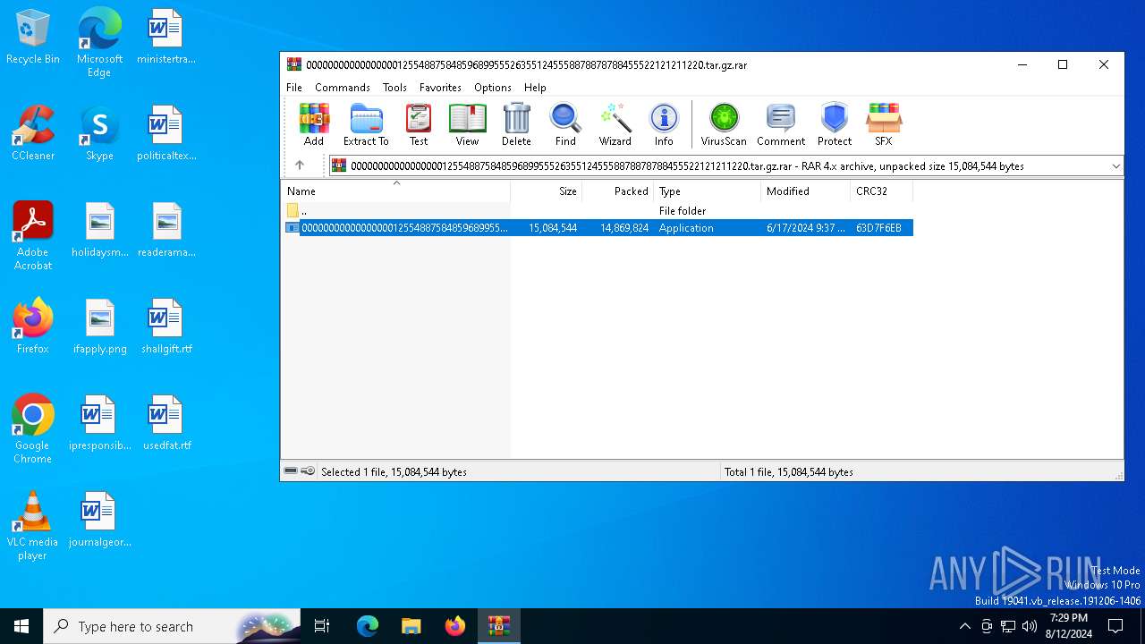1145x644 pixels.
Task: Sort the file list by Size column
Action: point(547,191)
